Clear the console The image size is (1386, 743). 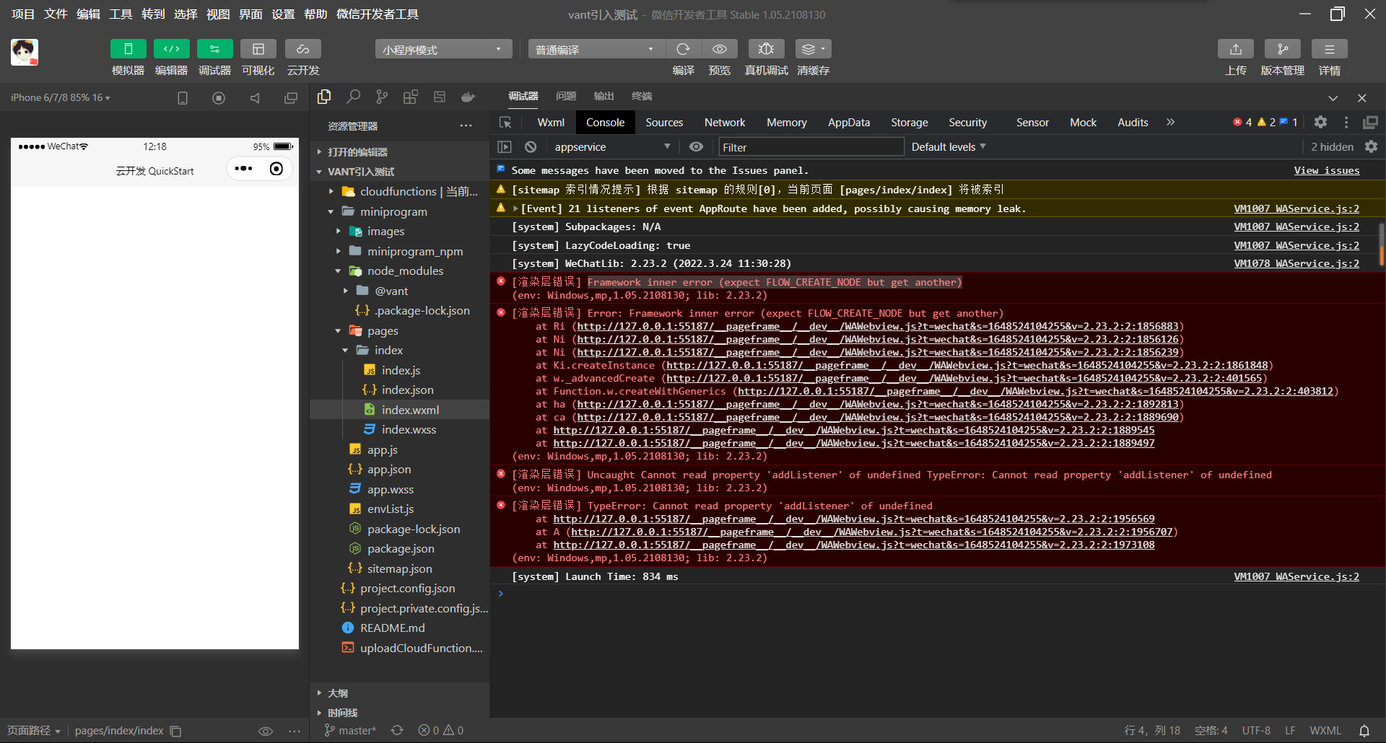pyautogui.click(x=531, y=146)
